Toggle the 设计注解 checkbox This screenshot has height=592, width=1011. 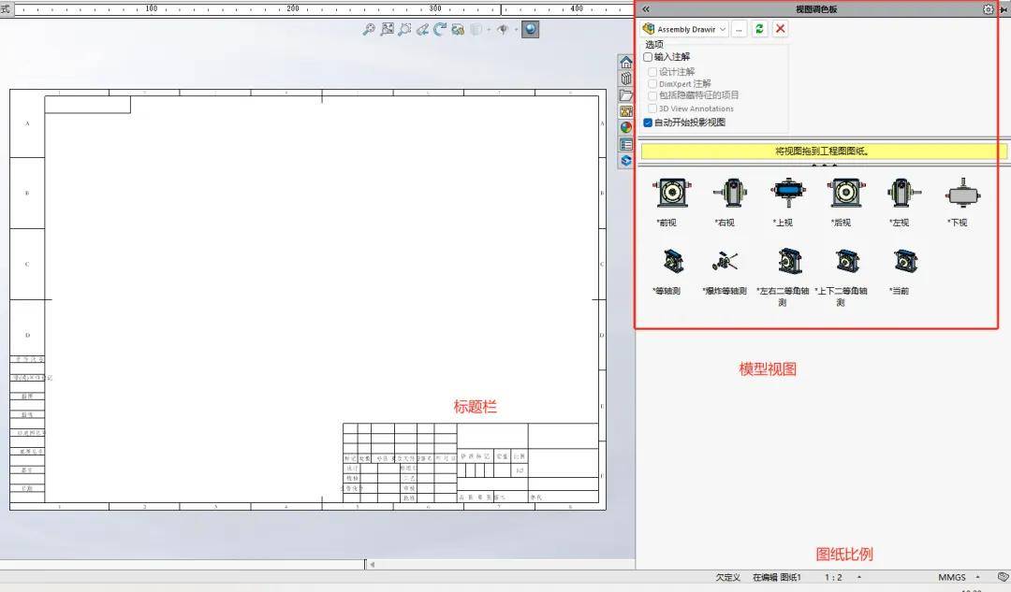click(652, 72)
